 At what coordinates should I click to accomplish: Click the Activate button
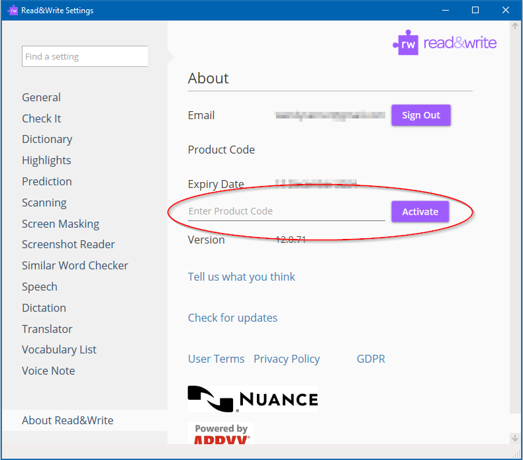click(x=420, y=212)
